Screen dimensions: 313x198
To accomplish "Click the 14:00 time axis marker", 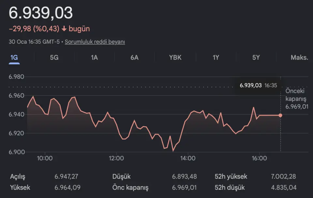I will pyautogui.click(x=188, y=159).
